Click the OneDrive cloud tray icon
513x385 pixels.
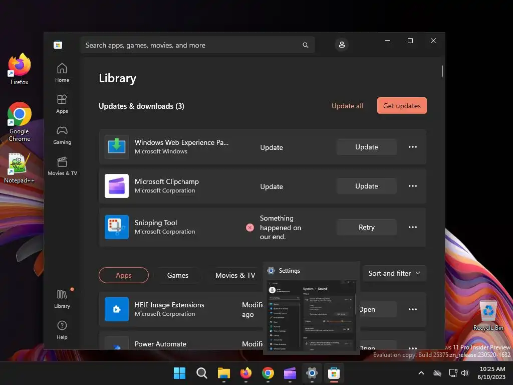[437, 373]
